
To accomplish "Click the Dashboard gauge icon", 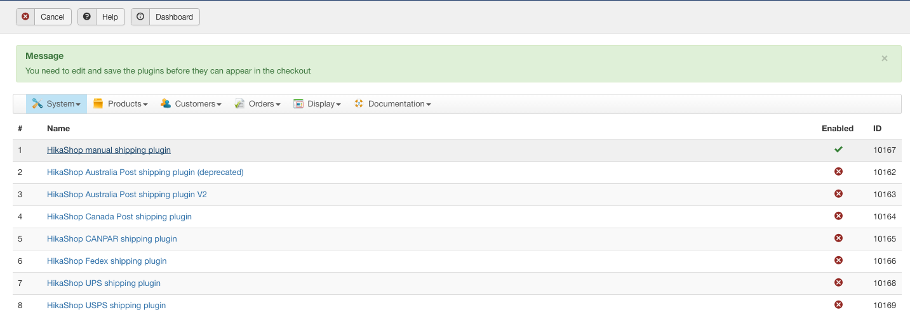I will [x=140, y=16].
